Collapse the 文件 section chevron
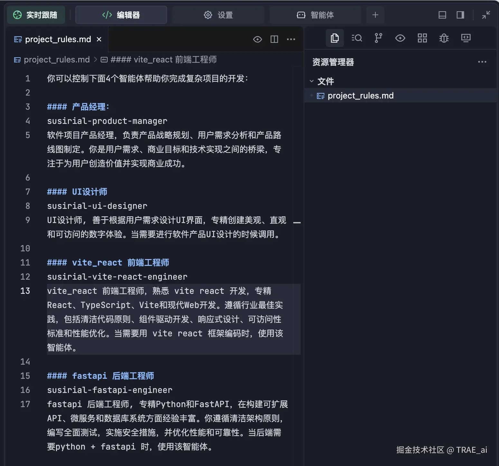The image size is (499, 466). point(312,81)
